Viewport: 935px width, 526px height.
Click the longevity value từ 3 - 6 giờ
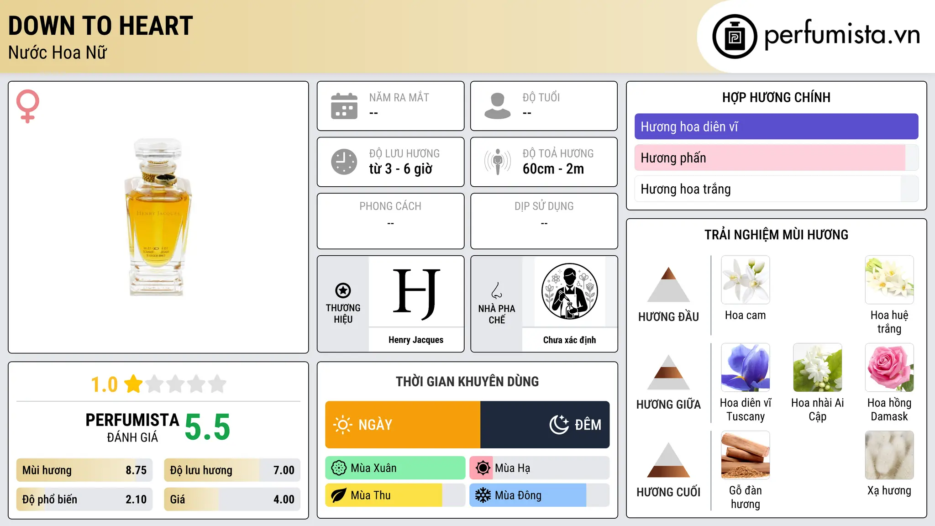(x=400, y=169)
